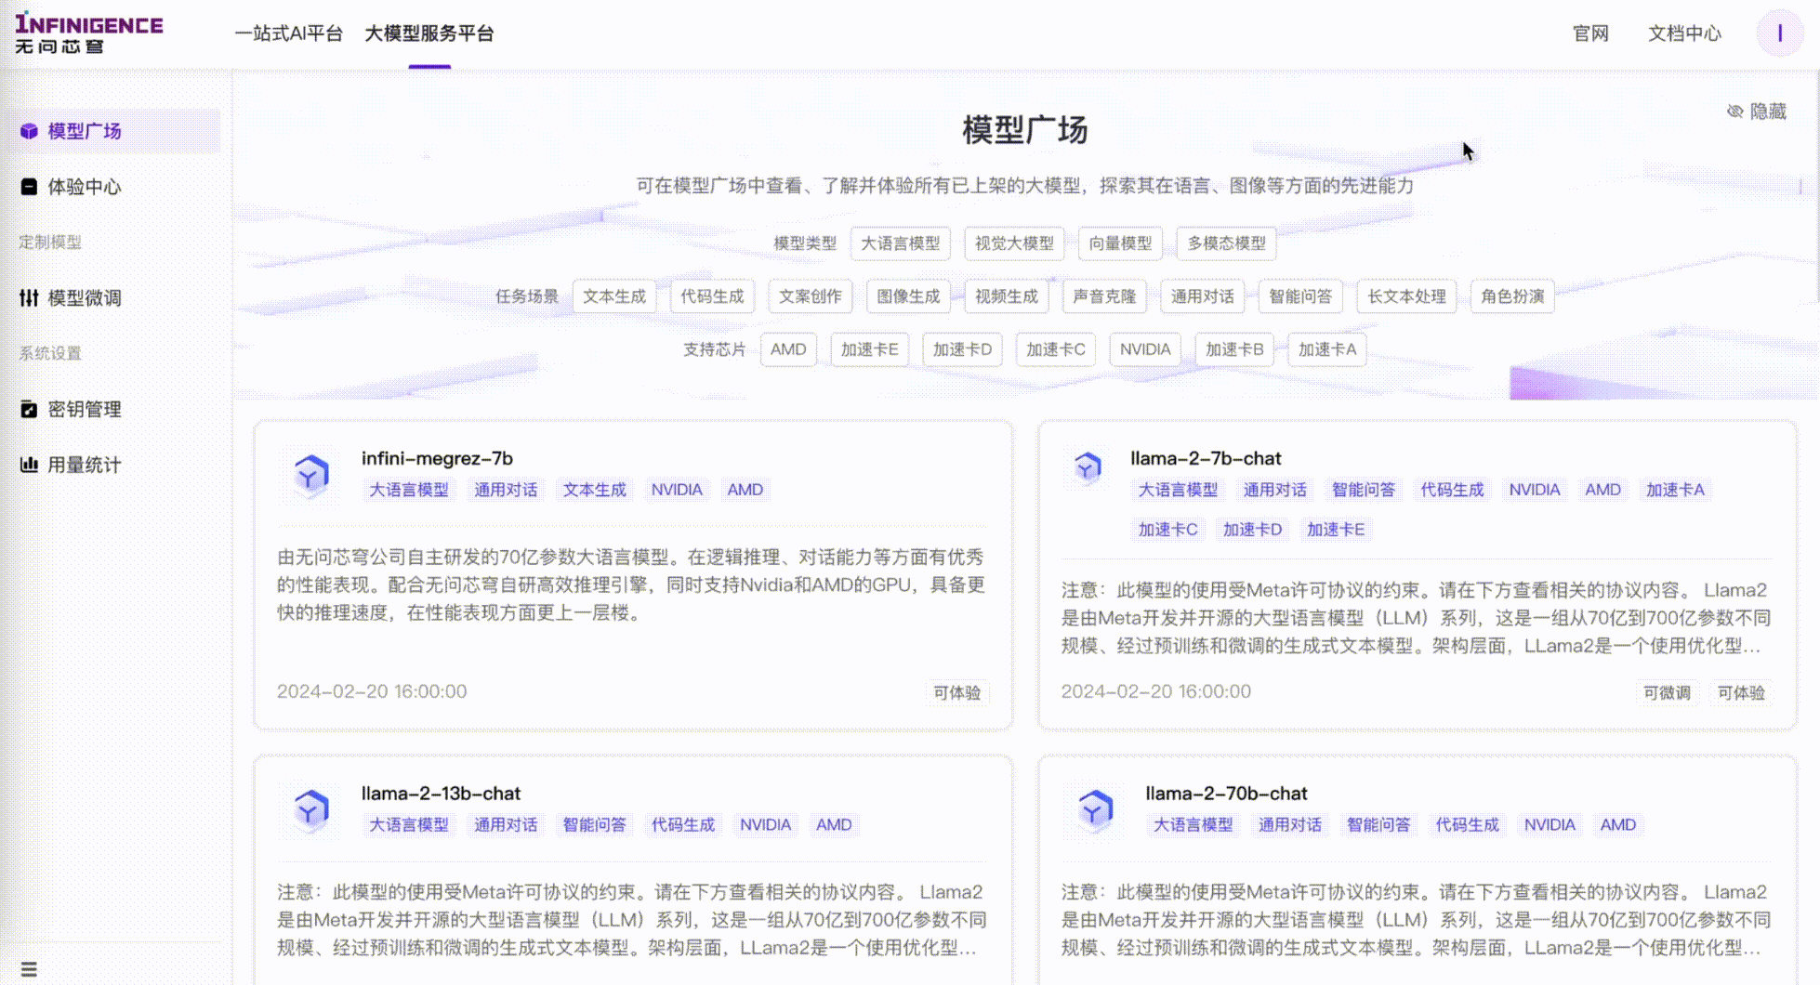Go to 模型微调 in the sidebar
The width and height of the screenshot is (1820, 985).
pyautogui.click(x=112, y=298)
